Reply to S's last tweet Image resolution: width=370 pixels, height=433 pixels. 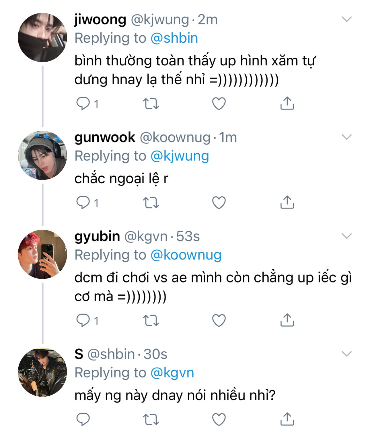click(x=83, y=419)
